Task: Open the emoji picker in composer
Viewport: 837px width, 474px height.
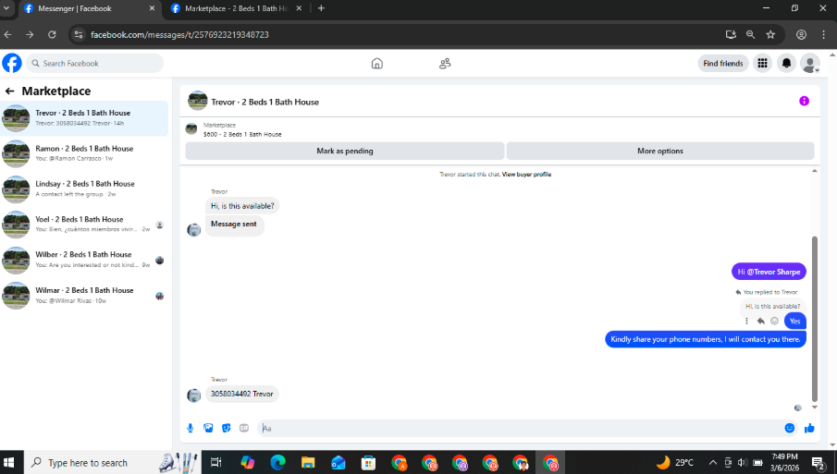Action: click(x=790, y=428)
